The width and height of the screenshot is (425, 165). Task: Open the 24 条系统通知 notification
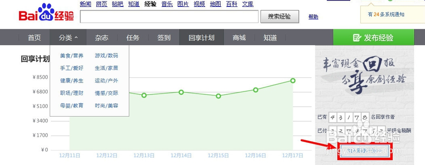pyautogui.click(x=386, y=14)
